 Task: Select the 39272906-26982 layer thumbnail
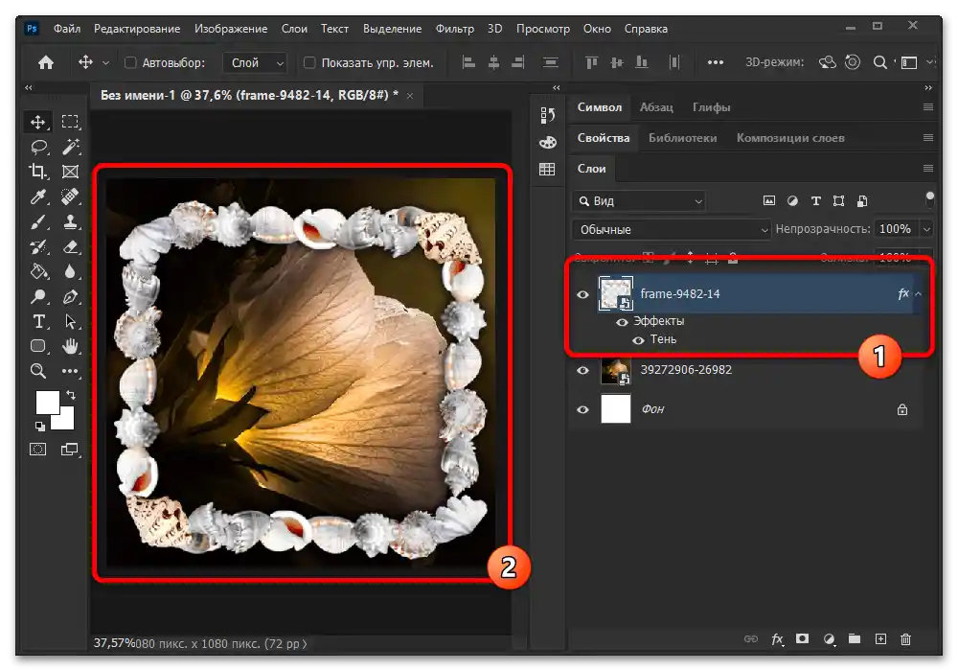coord(615,370)
